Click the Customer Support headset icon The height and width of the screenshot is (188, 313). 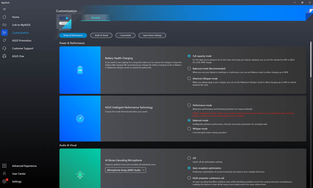[x=4, y=48]
